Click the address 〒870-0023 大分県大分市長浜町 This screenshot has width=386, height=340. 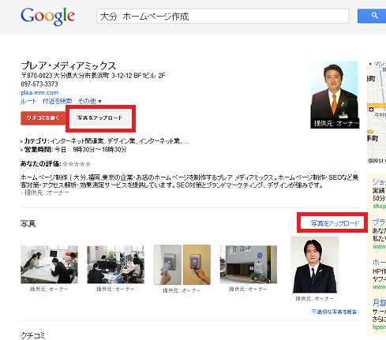pos(93,76)
